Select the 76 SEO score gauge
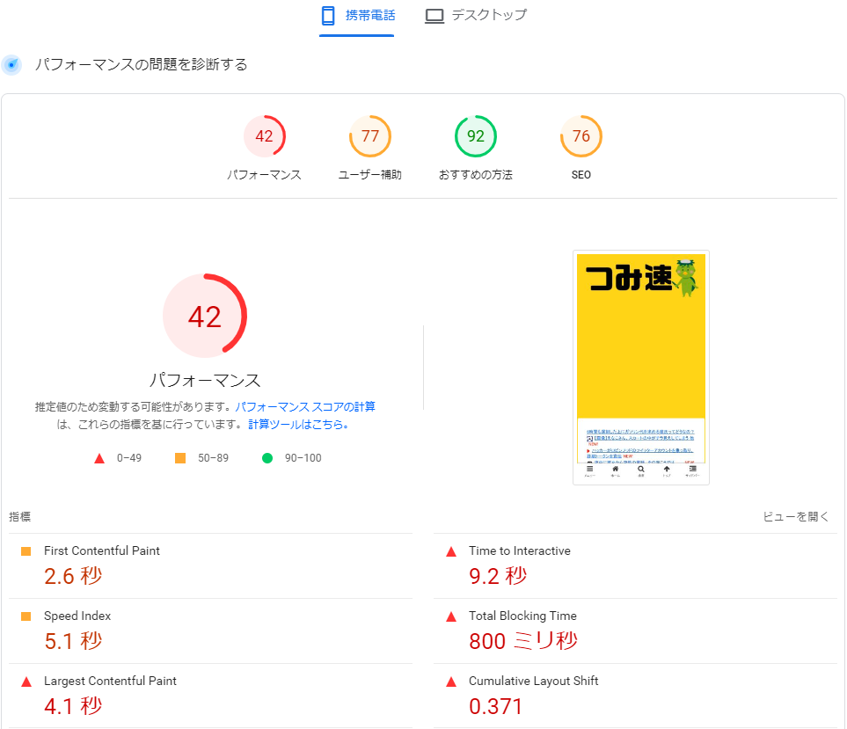847x729 pixels. pyautogui.click(x=581, y=136)
